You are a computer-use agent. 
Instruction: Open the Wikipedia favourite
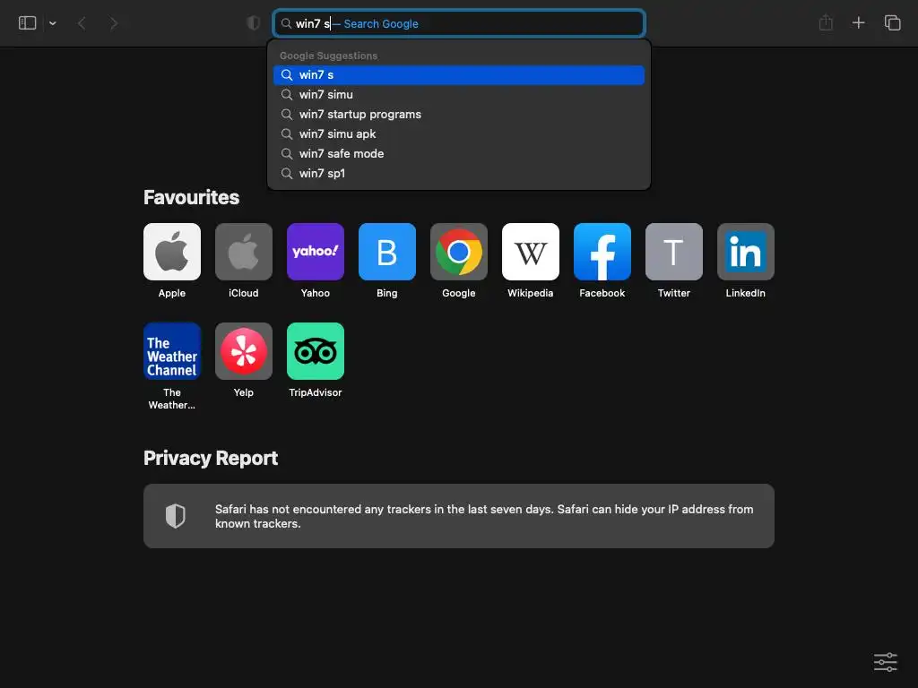coord(531,252)
